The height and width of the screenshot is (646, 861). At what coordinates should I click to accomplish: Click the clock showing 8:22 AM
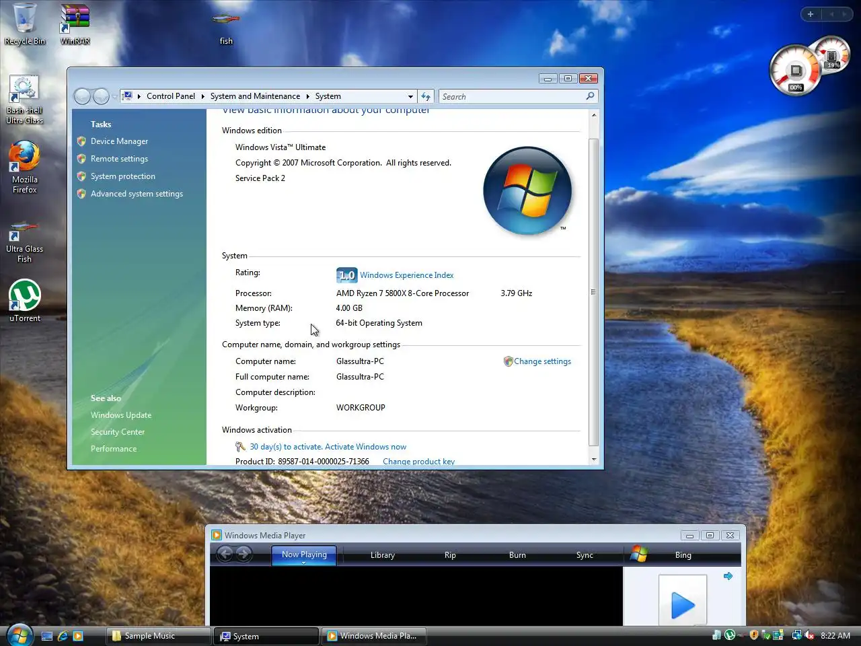pyautogui.click(x=835, y=635)
